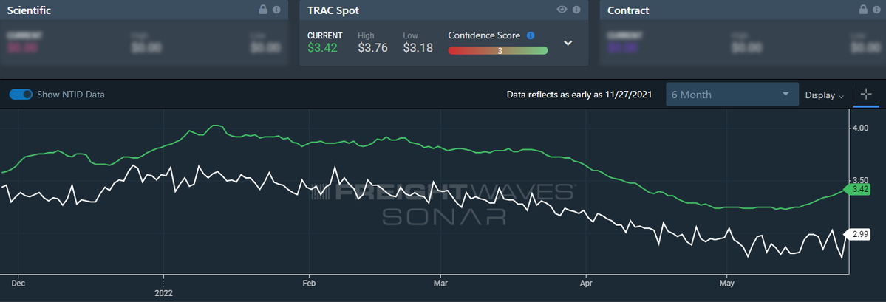This screenshot has width=886, height=302.
Task: Open the TRAC Spot panel info icon
Action: point(576,10)
